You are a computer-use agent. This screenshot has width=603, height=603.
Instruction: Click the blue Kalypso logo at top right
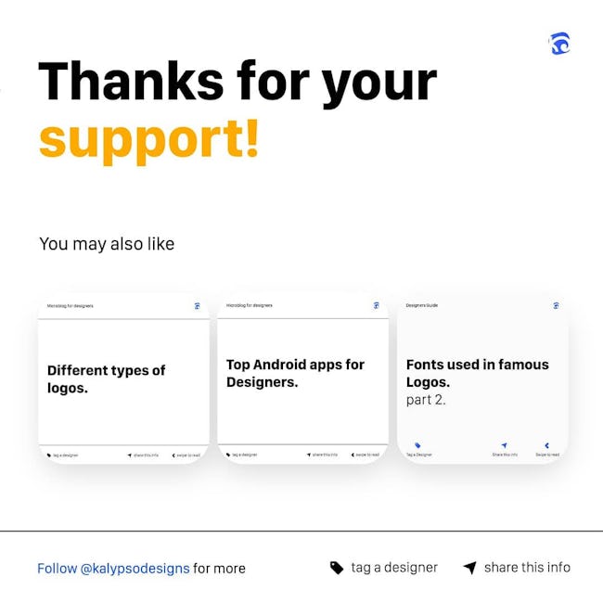click(x=559, y=44)
